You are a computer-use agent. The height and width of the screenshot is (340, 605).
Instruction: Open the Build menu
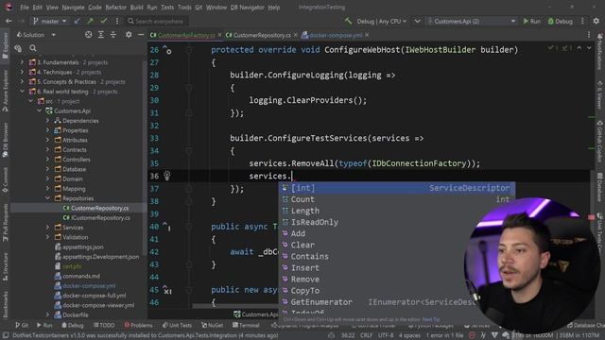(136, 8)
